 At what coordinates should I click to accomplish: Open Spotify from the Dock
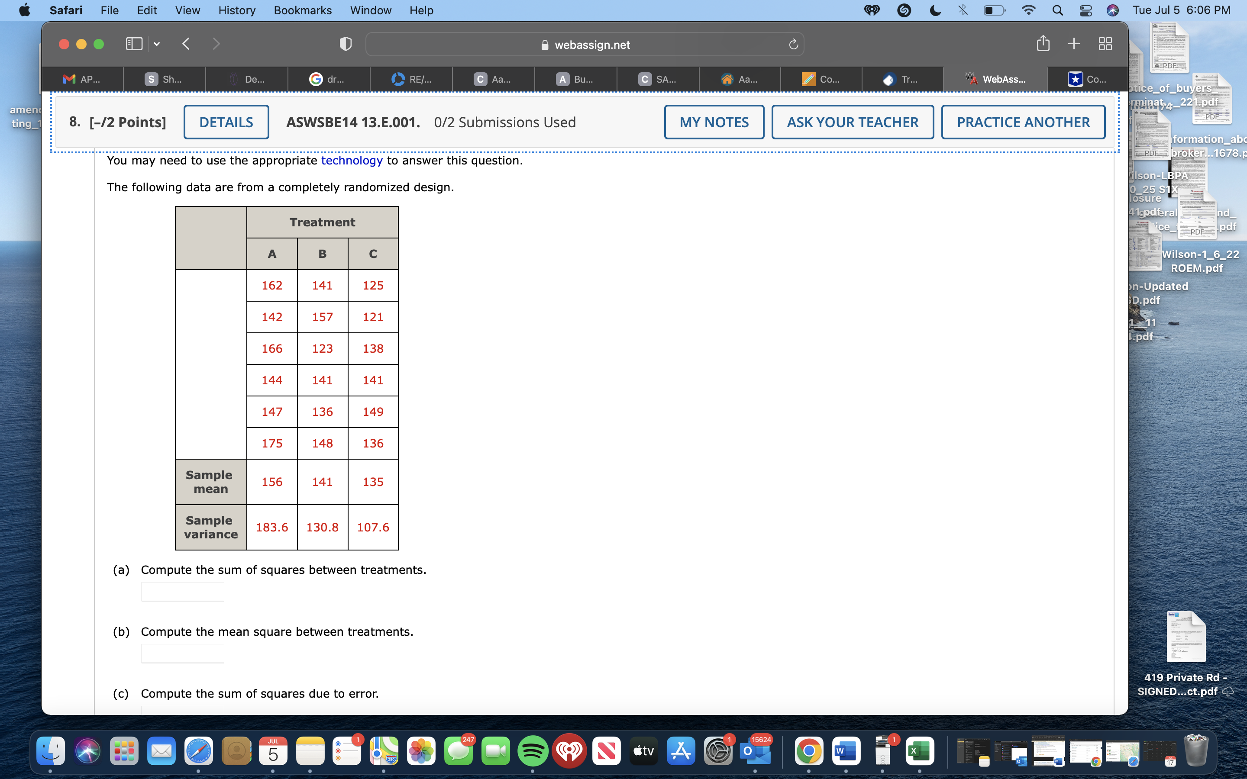coord(532,751)
